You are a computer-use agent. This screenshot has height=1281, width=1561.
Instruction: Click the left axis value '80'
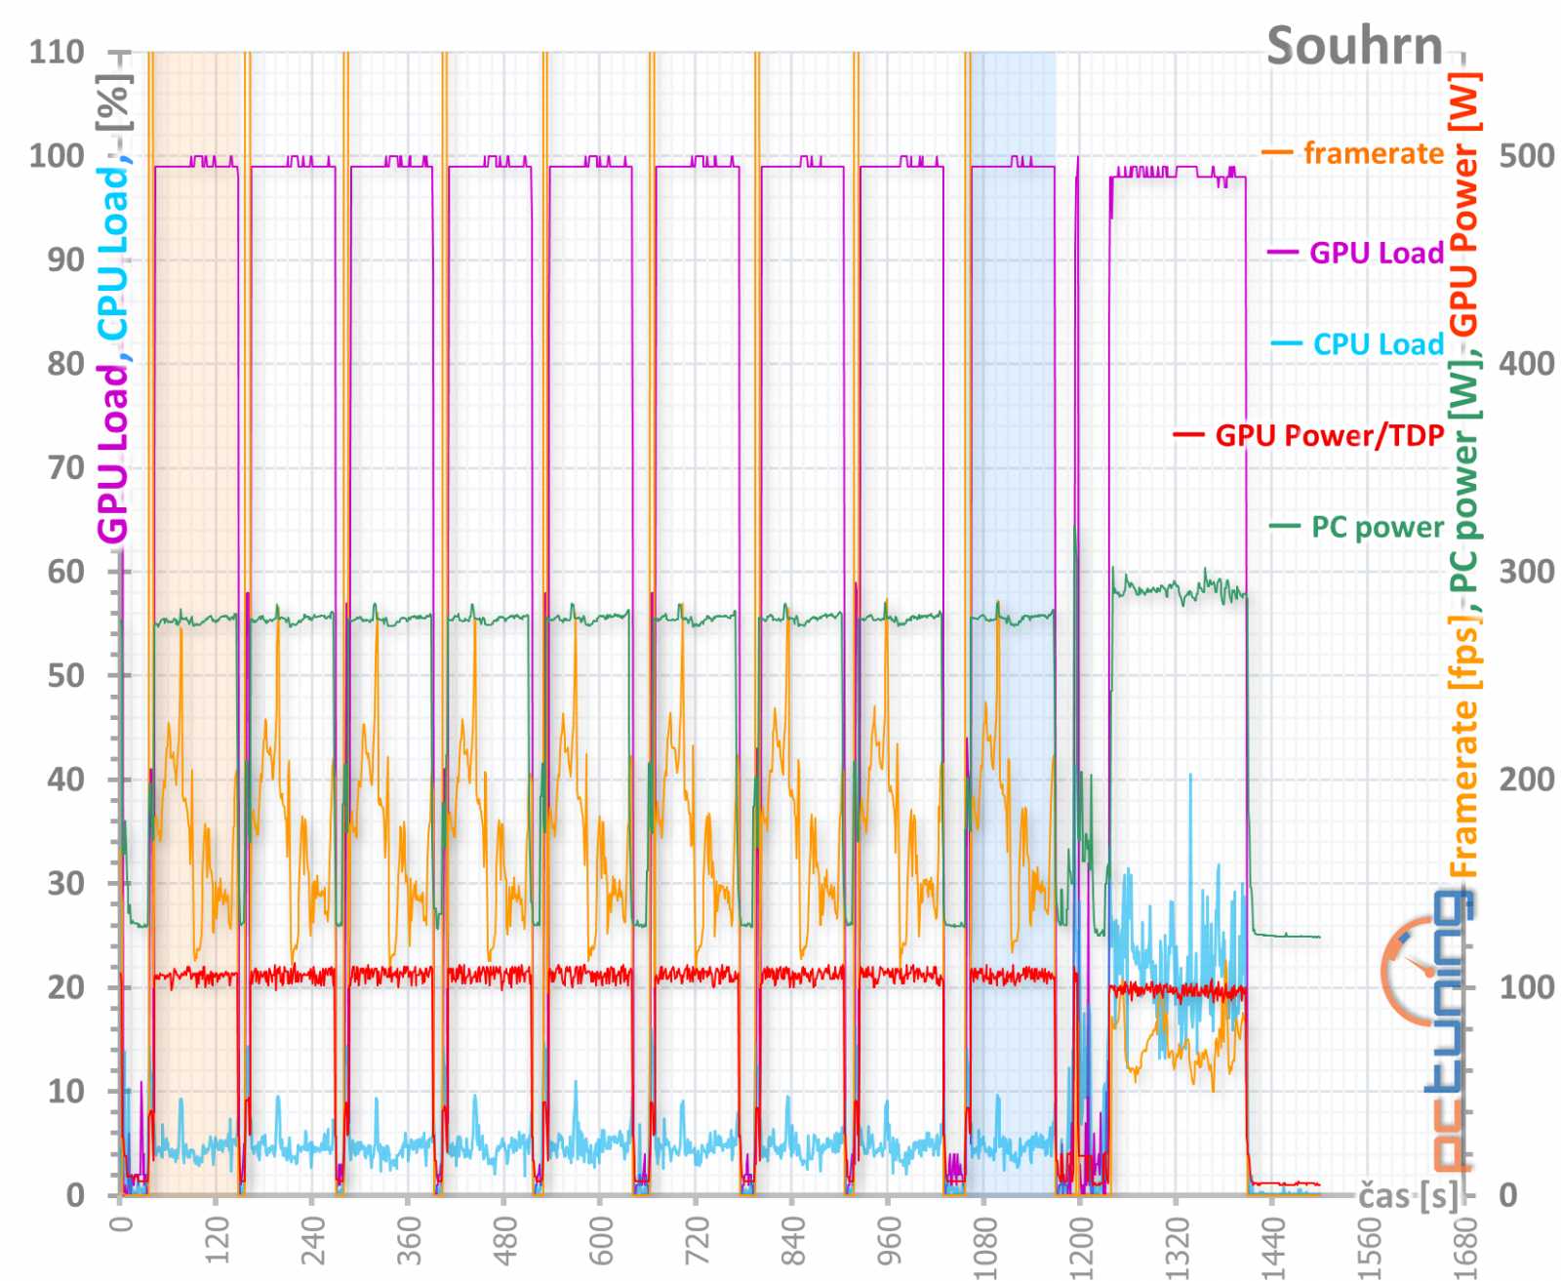tap(66, 363)
